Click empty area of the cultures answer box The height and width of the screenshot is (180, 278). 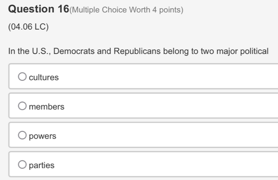[x=163, y=77]
